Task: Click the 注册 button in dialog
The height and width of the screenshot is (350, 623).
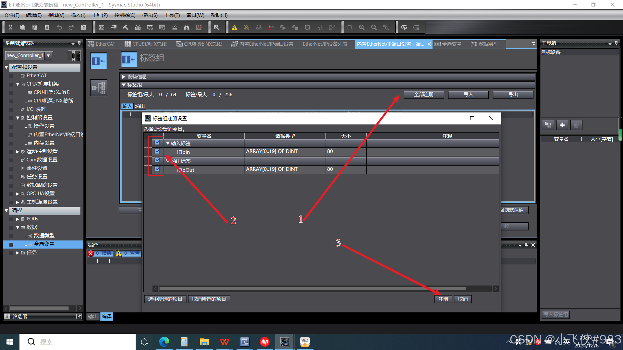Action: 443,299
